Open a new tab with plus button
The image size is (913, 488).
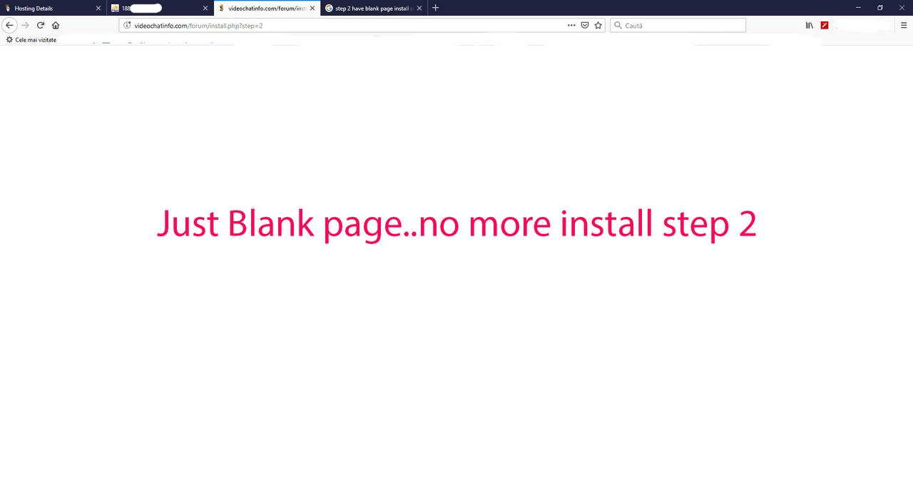(435, 8)
